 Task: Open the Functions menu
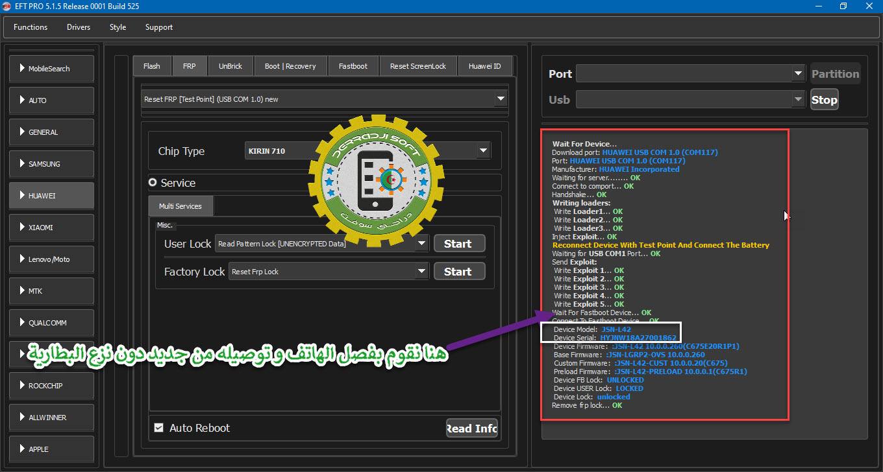coord(31,27)
